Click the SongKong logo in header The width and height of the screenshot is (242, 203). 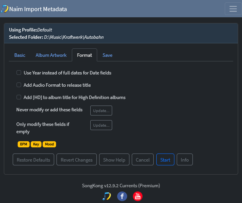(x=5, y=9)
